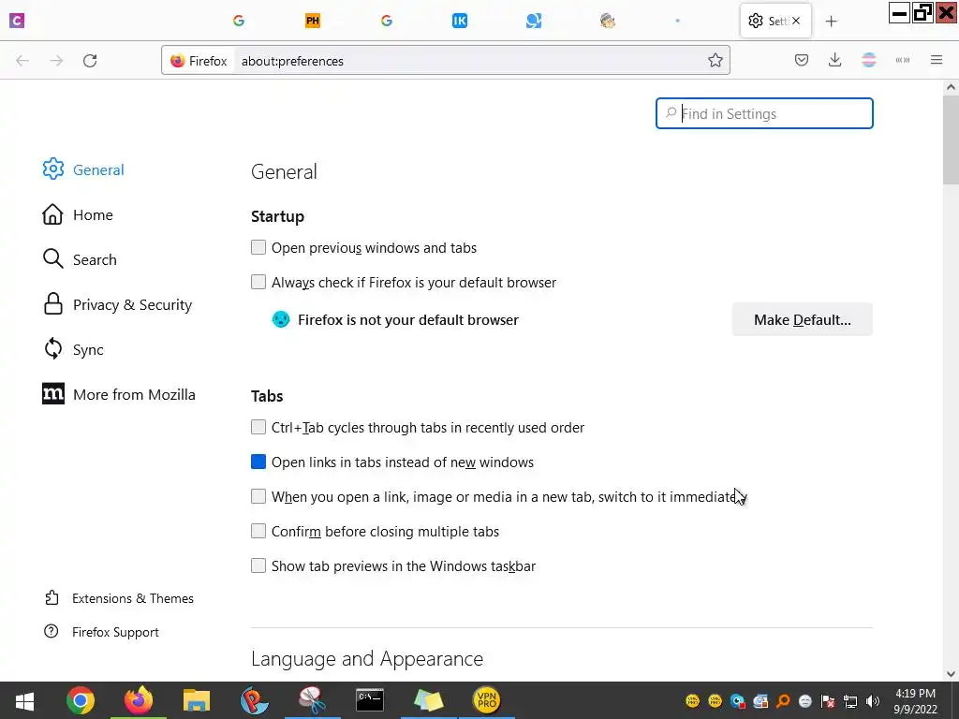Open the Windows Start menu
959x719 pixels.
coord(24,700)
